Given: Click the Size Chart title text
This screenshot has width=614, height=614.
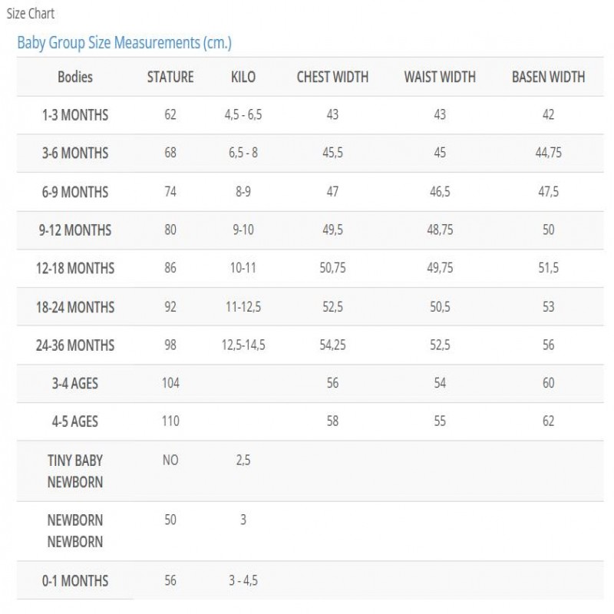Looking at the screenshot, I should tap(31, 14).
